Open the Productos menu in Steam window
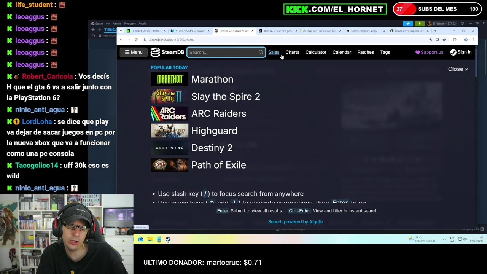The width and height of the screenshot is (487, 274). click(x=130, y=24)
